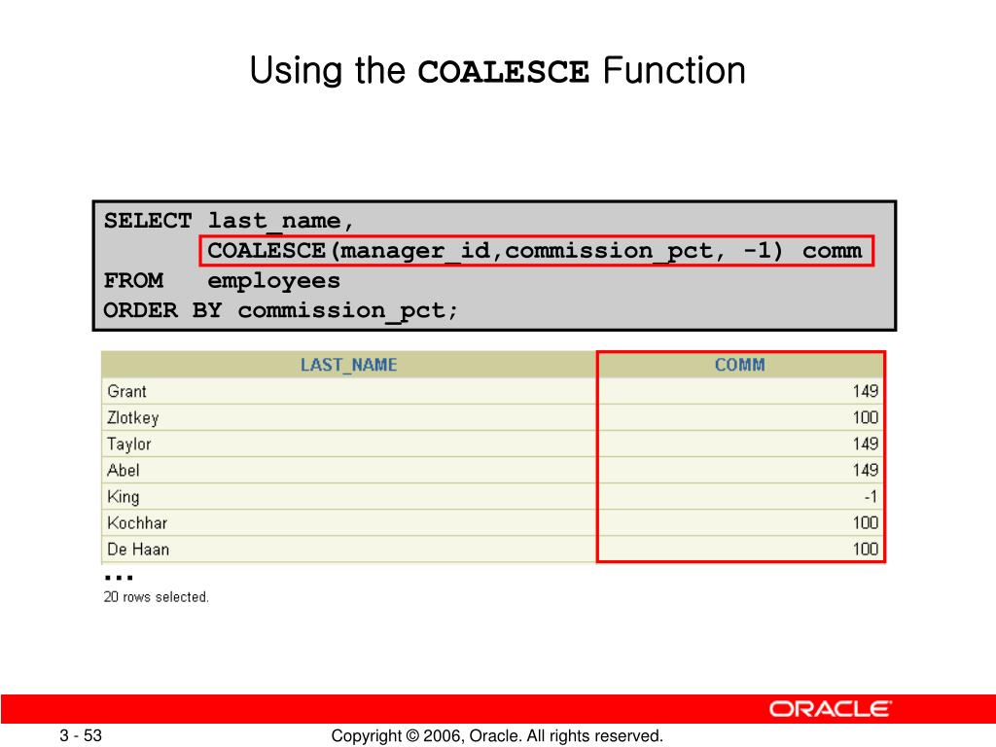Click the 'ORDER BY commission_pct;' line
Viewport: 996px width, 747px height.
tap(281, 310)
